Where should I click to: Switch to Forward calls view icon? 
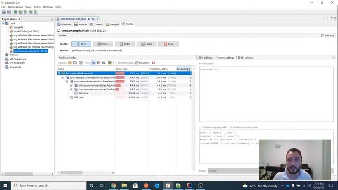click(94, 63)
